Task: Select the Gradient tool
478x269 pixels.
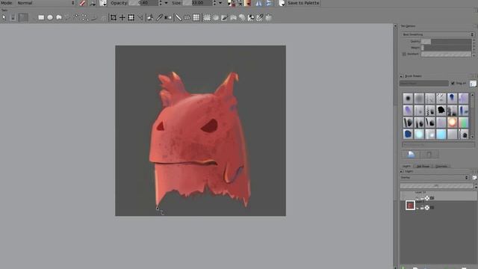Action: [x=168, y=17]
